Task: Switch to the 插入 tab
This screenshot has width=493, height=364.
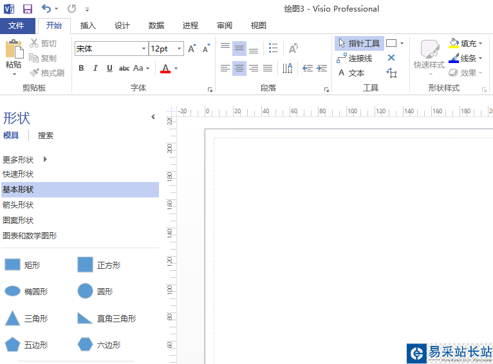Action: point(88,26)
